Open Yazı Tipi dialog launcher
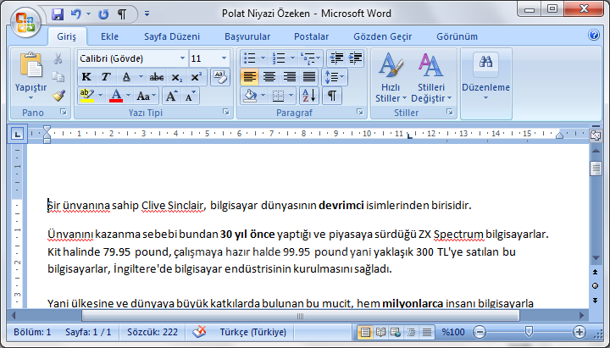 point(225,112)
